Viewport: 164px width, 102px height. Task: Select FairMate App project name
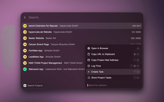click(35, 50)
